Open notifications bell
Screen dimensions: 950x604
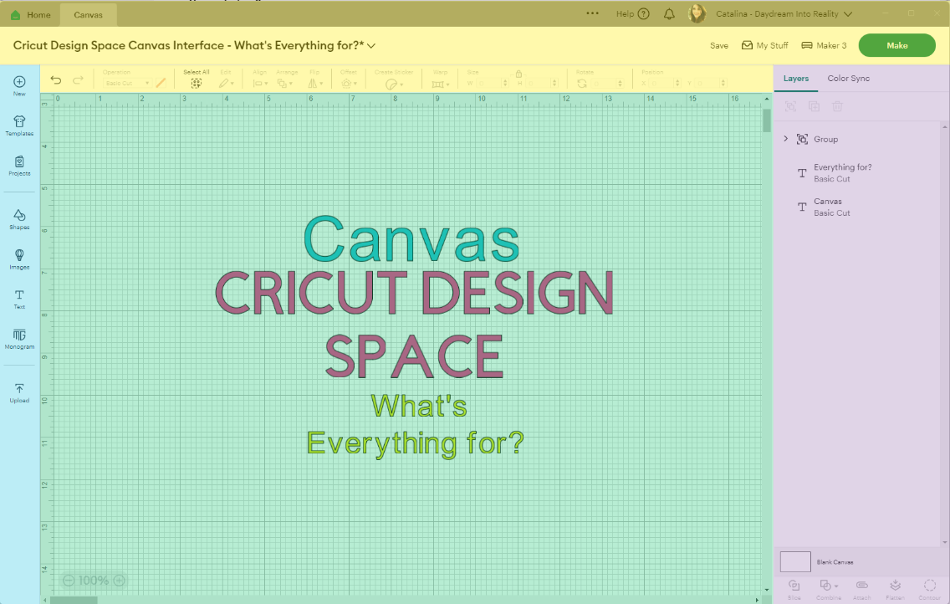click(x=670, y=14)
